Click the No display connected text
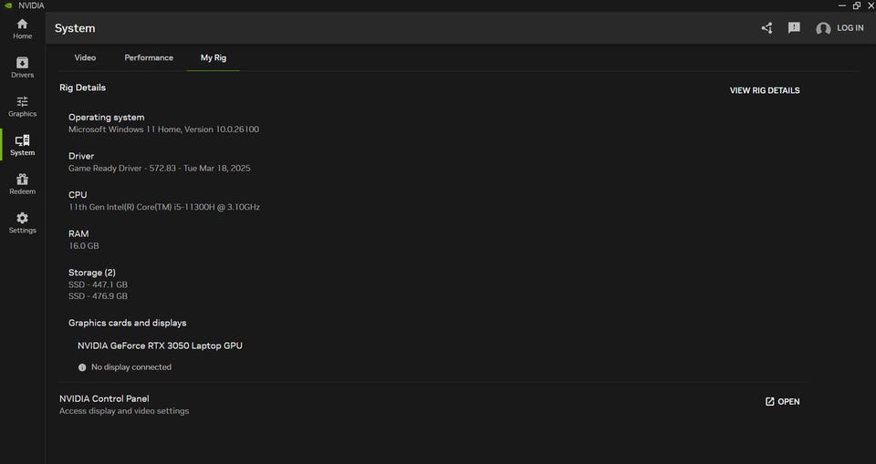This screenshot has height=464, width=876. pos(131,366)
